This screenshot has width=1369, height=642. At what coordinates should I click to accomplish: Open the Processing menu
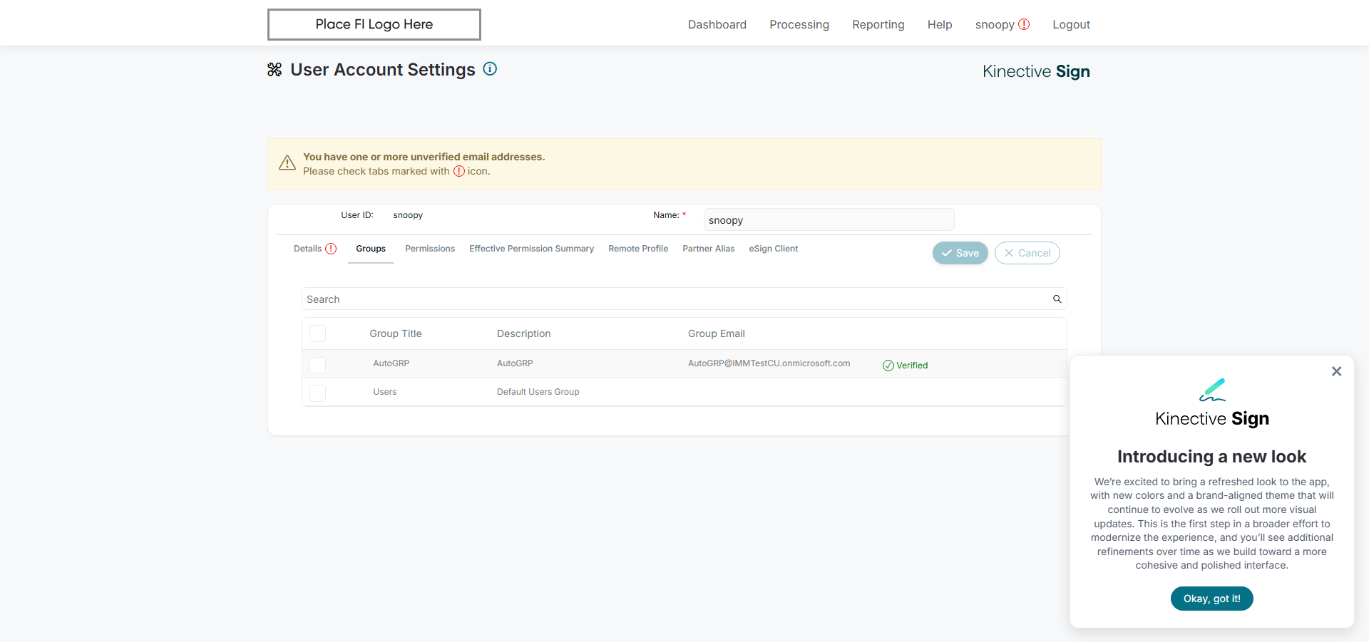(x=799, y=24)
